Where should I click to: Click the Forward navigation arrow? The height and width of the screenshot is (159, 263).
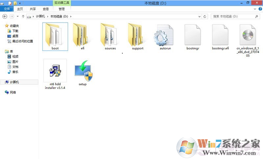click(11, 17)
